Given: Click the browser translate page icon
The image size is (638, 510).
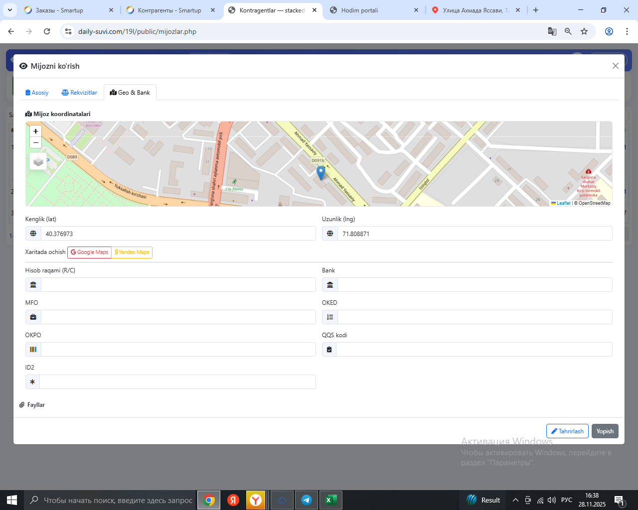Looking at the screenshot, I should click(552, 31).
